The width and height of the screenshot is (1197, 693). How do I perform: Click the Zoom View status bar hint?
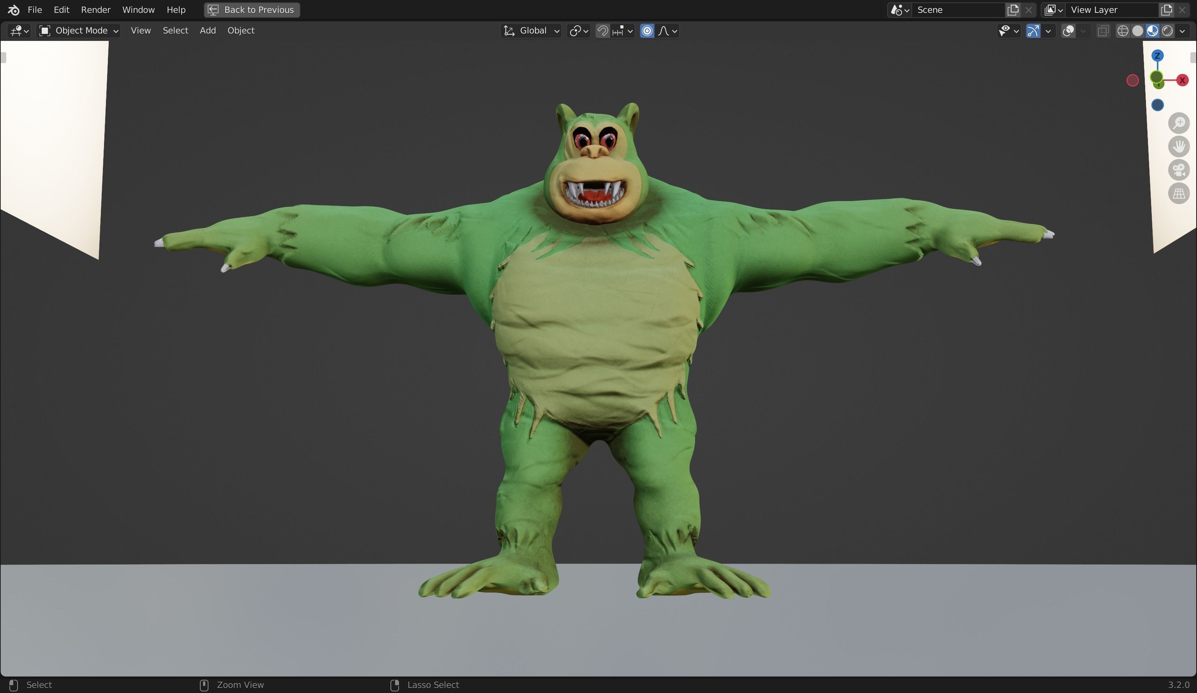(x=231, y=685)
